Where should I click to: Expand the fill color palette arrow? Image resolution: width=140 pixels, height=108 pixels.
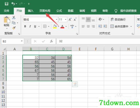[58, 27]
